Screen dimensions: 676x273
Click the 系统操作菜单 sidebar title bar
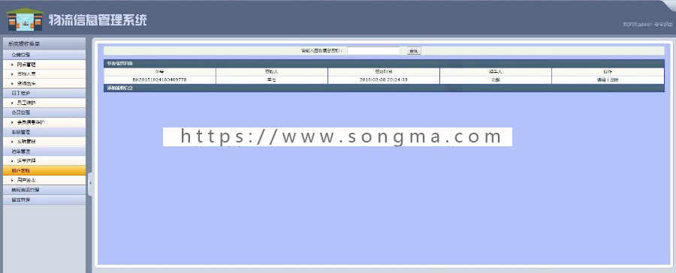44,44
